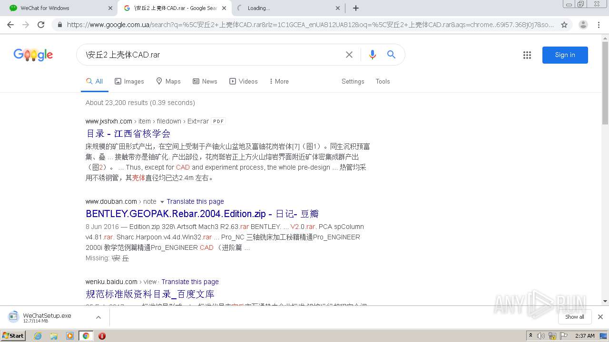This screenshot has height=342, width=609.
Task: Reload the page with the refresh icon
Action: click(x=41, y=25)
